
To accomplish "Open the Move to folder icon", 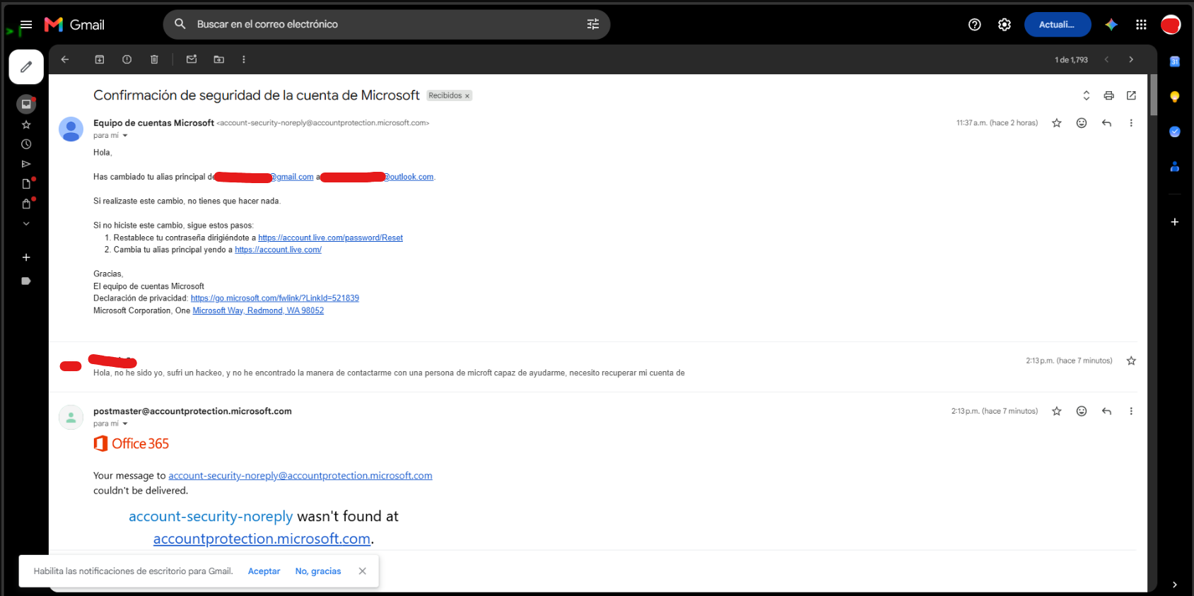I will pyautogui.click(x=219, y=59).
